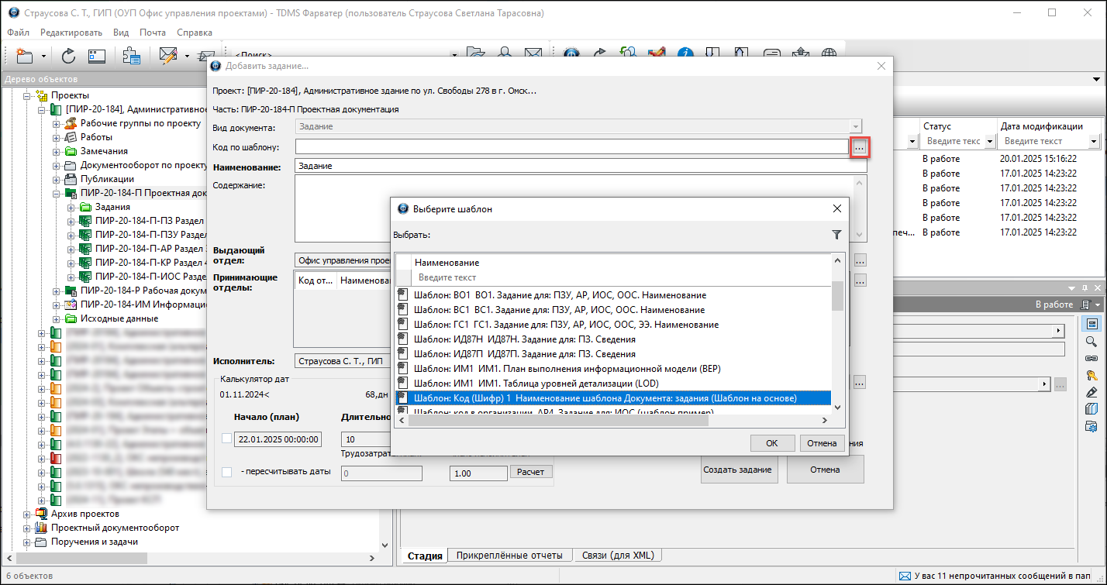The width and height of the screenshot is (1107, 585).
Task: Click the unread messages envelope in status bar
Action: (905, 576)
